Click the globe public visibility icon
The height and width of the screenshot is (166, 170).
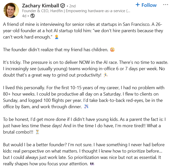point(32,16)
